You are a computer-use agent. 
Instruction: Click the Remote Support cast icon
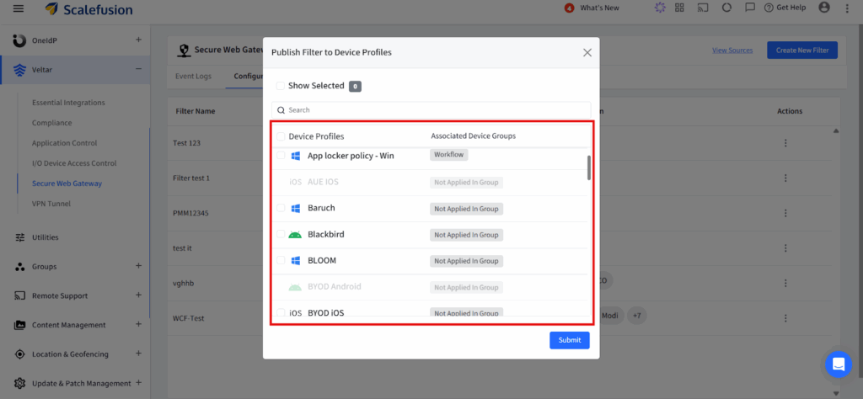point(20,295)
